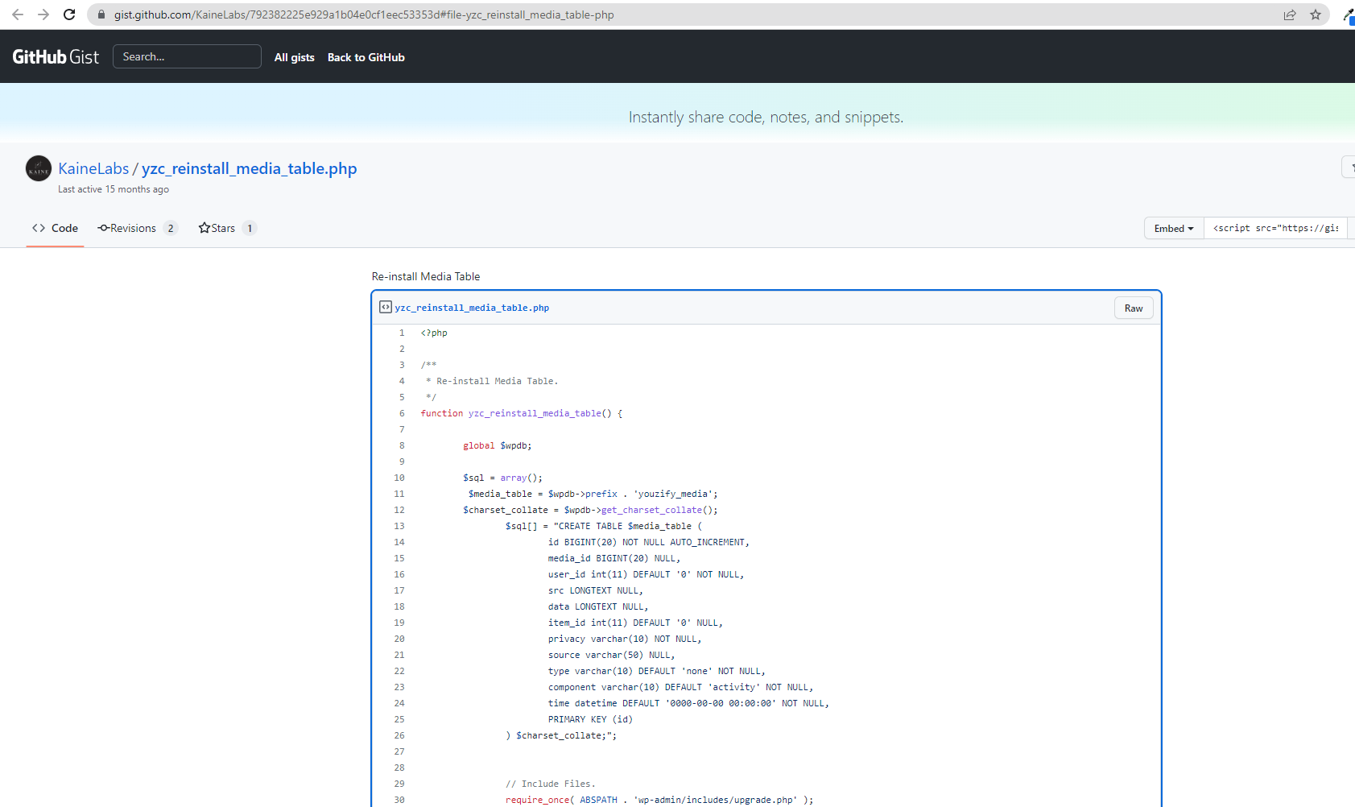Click file icon beside yzc_reinstall_media_table.php header
The width and height of the screenshot is (1355, 807).
[386, 307]
